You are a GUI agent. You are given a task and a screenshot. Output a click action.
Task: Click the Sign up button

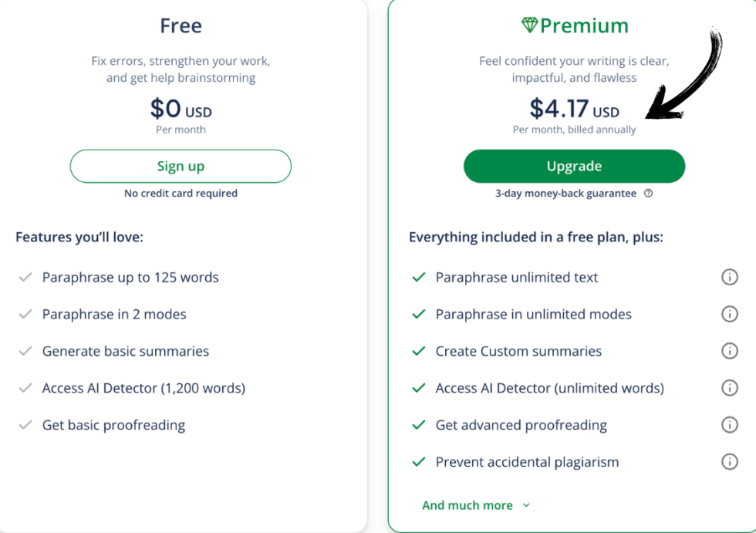tap(181, 166)
